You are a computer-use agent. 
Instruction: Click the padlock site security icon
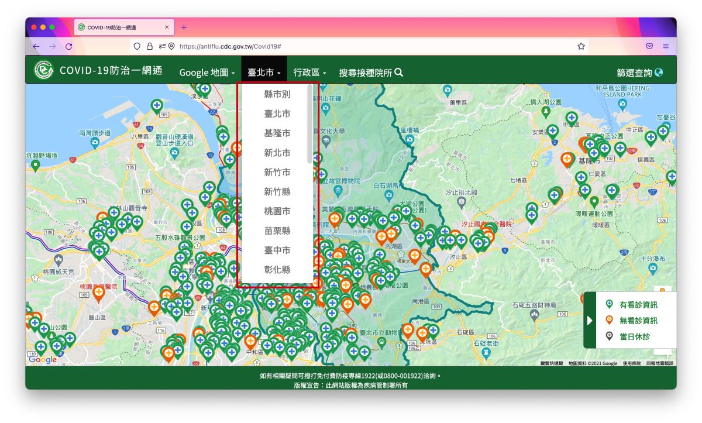150,46
